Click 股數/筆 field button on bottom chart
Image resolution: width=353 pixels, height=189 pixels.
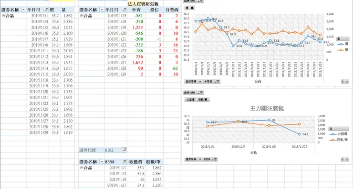point(203,100)
